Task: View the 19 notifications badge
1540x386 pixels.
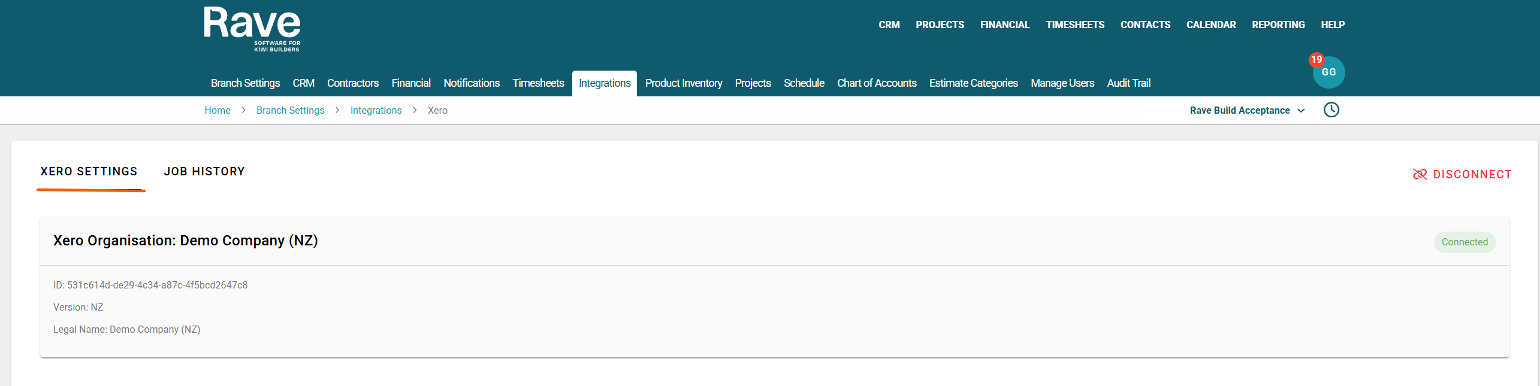Action: pos(1316,60)
